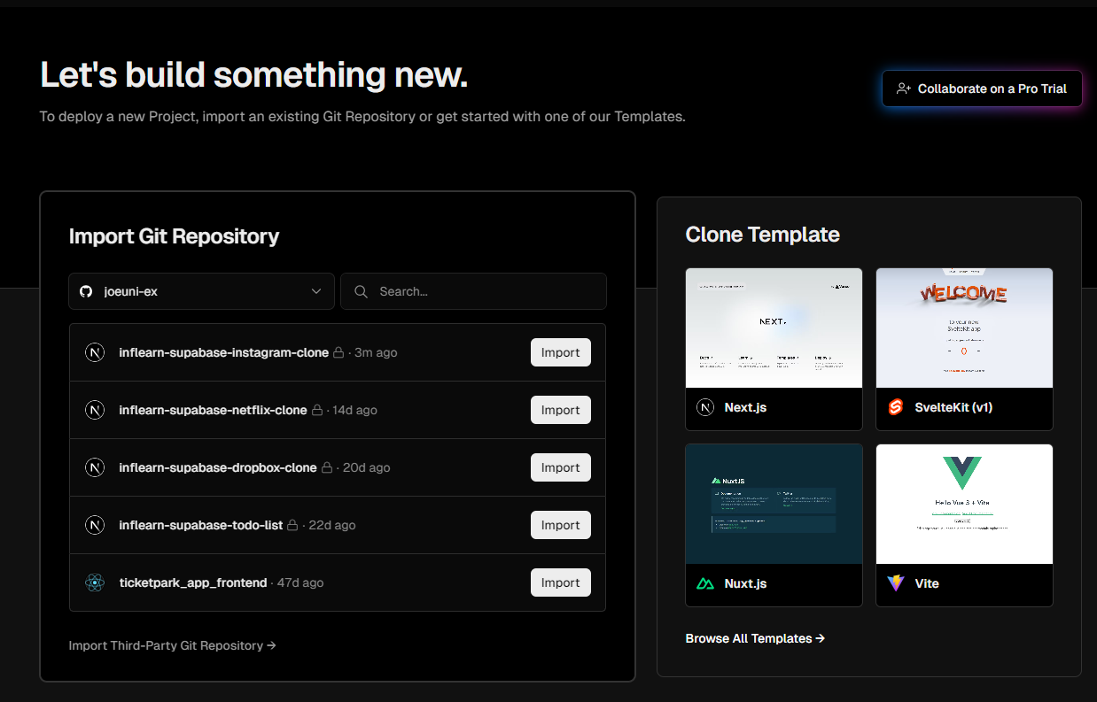Image resolution: width=1097 pixels, height=702 pixels.
Task: Import the inflearn-supabase-instagram-clone repository
Action: [561, 352]
